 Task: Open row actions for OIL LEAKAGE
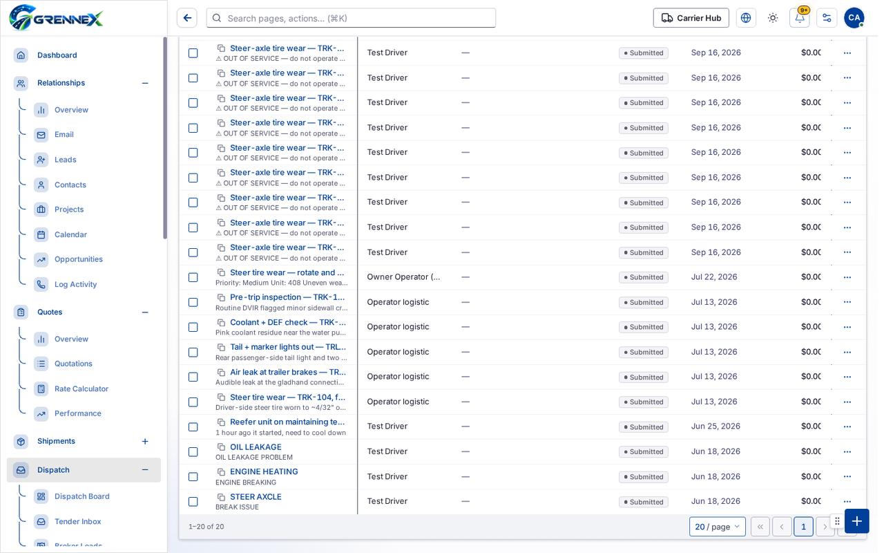click(847, 452)
